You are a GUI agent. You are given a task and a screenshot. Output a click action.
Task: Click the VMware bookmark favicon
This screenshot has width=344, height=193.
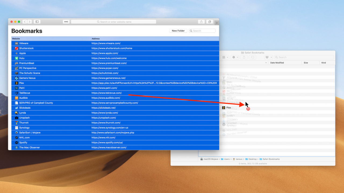[x=16, y=43]
